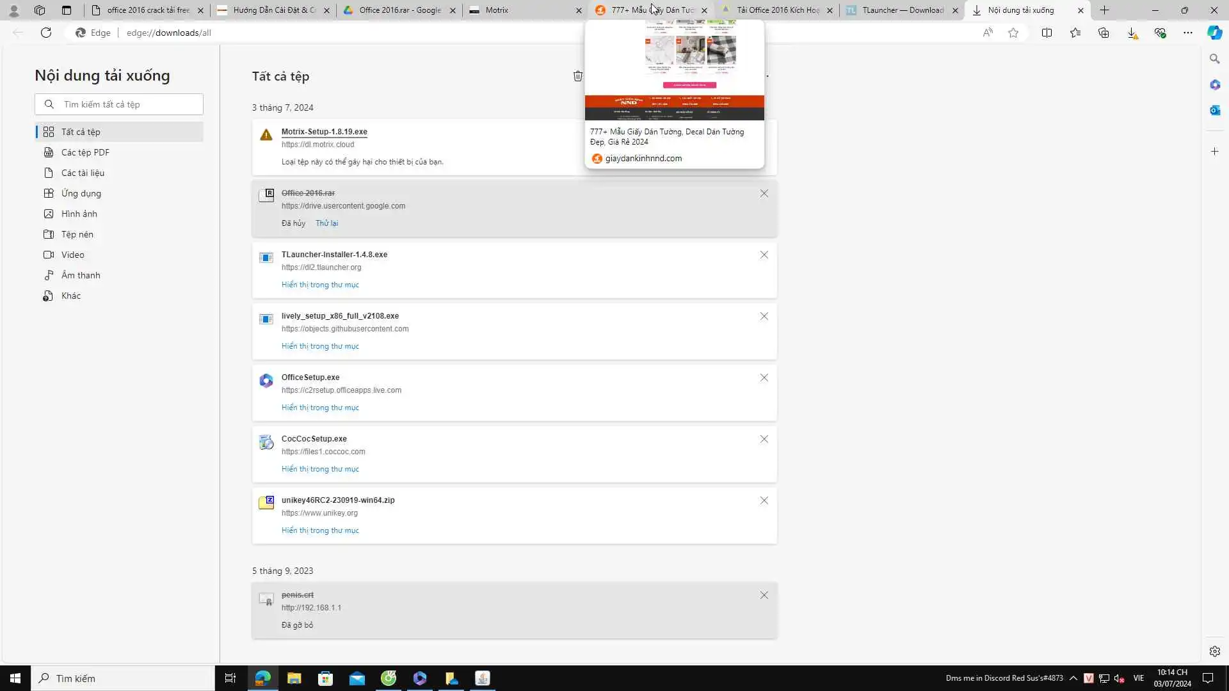Open Outlook icon in Edge sidebar
The width and height of the screenshot is (1229, 691).
coord(1214,111)
